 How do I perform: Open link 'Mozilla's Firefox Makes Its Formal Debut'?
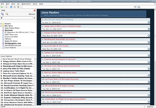click(60, 73)
